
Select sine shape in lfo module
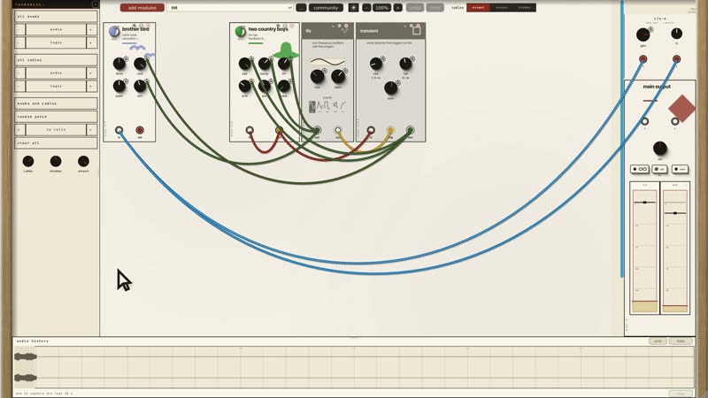312,107
